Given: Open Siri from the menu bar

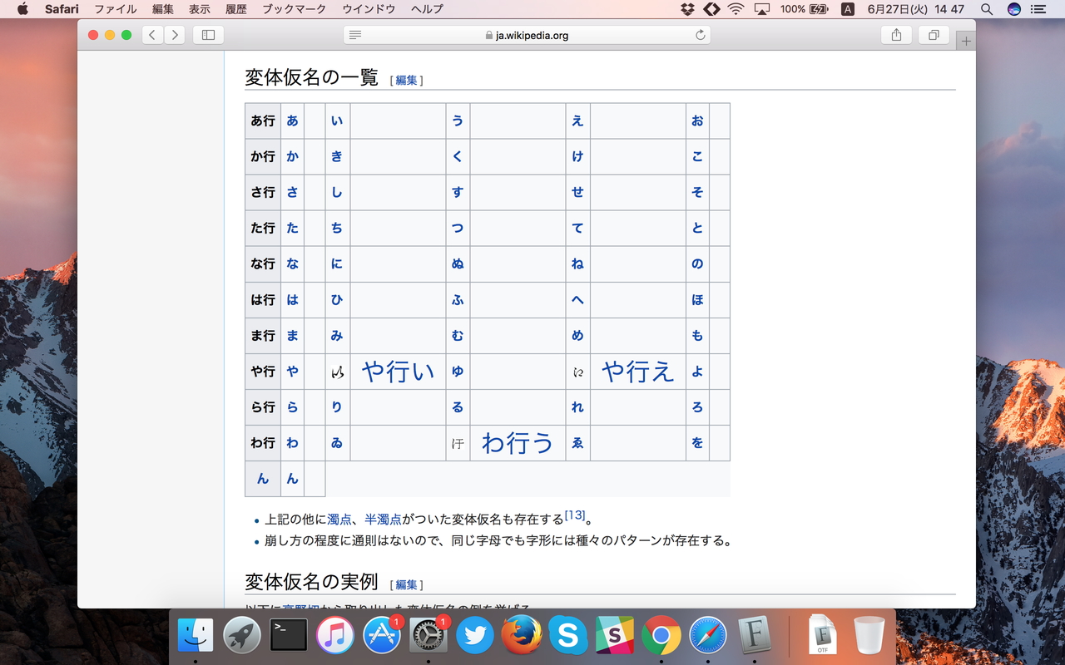Looking at the screenshot, I should (x=1013, y=9).
